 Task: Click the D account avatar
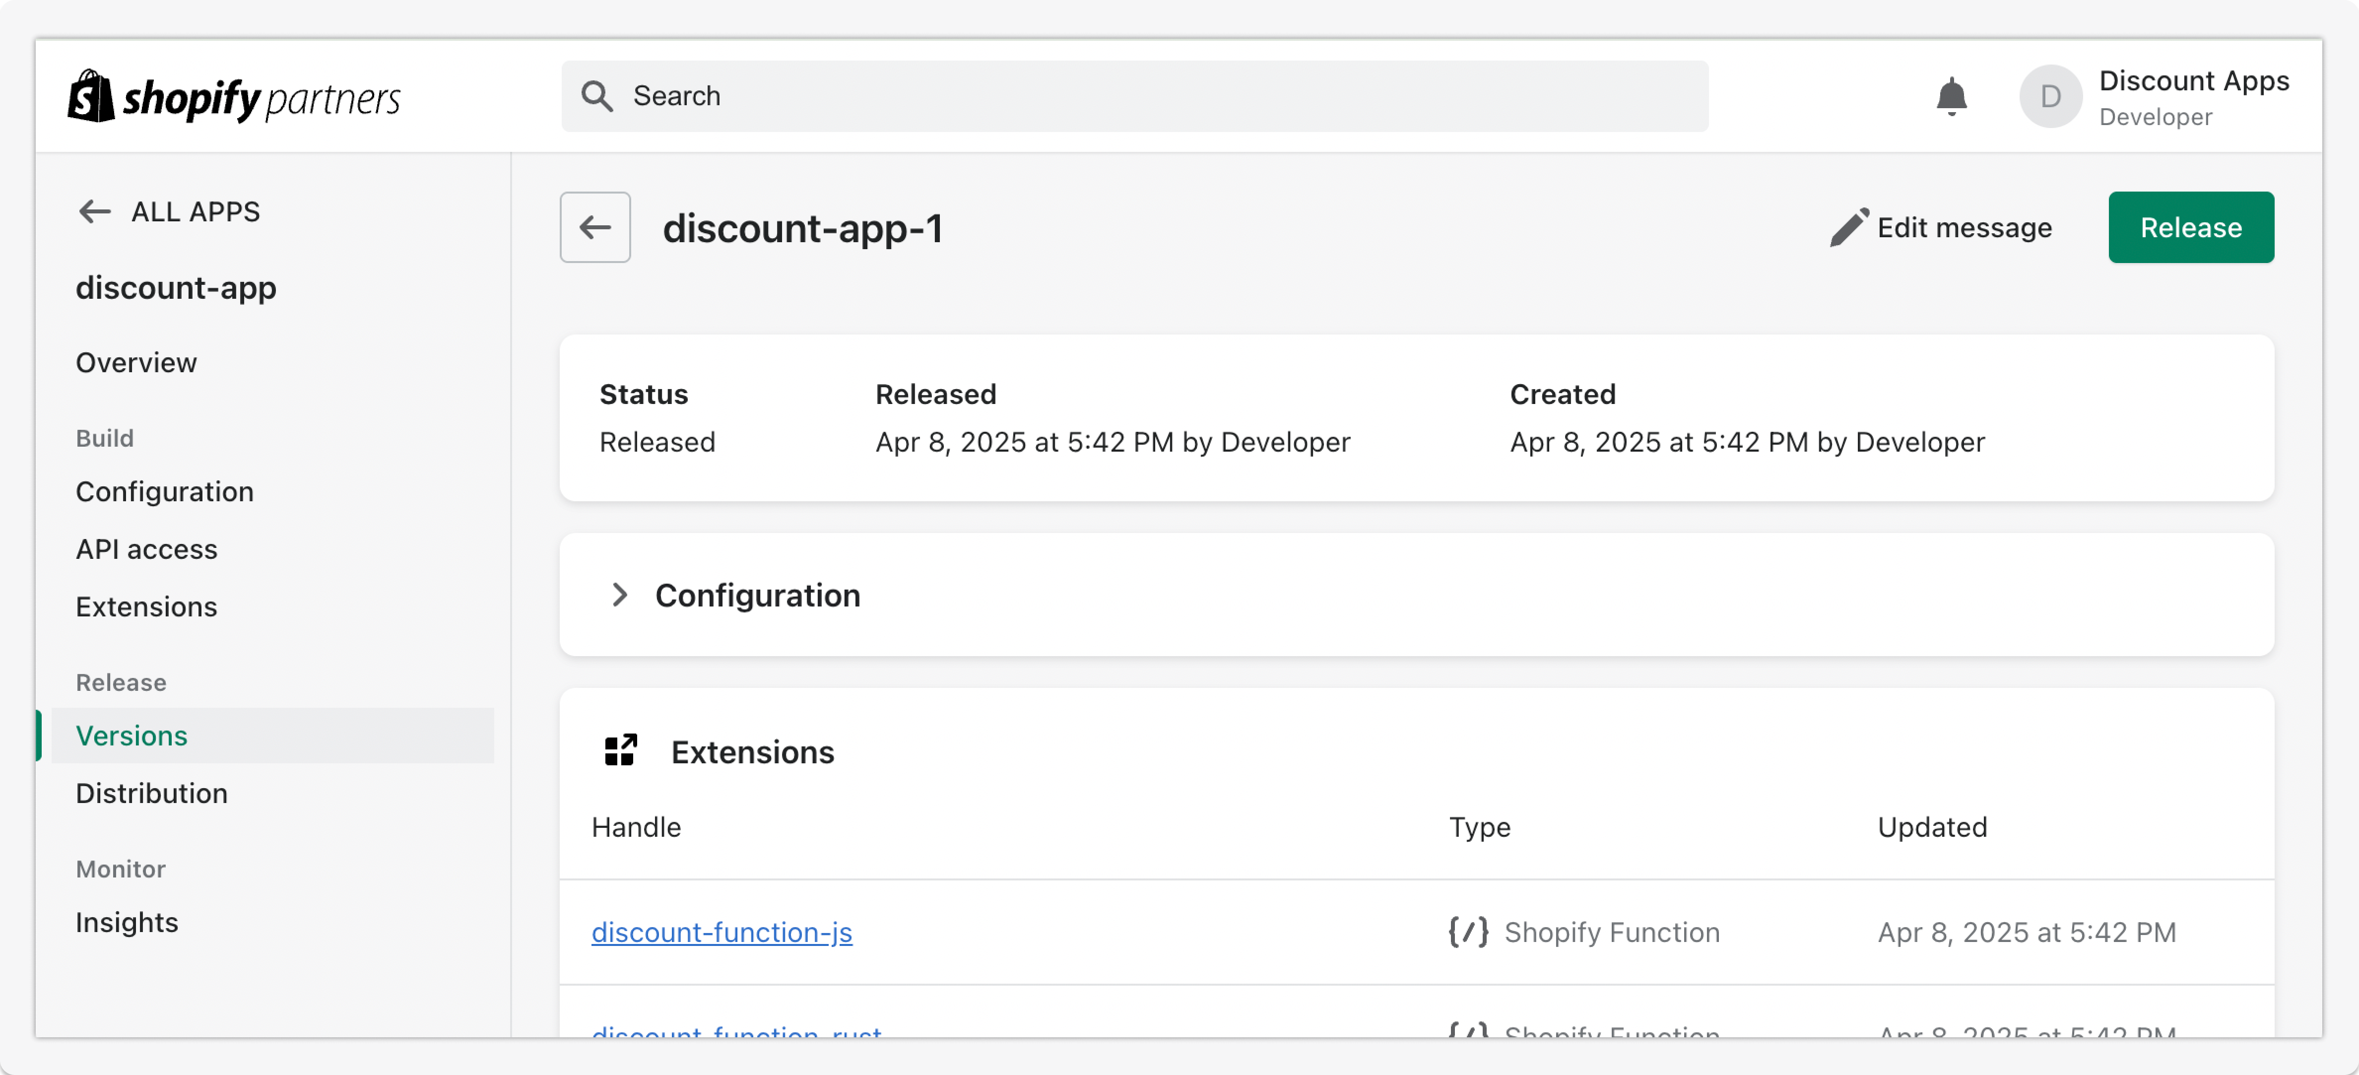(x=2050, y=96)
